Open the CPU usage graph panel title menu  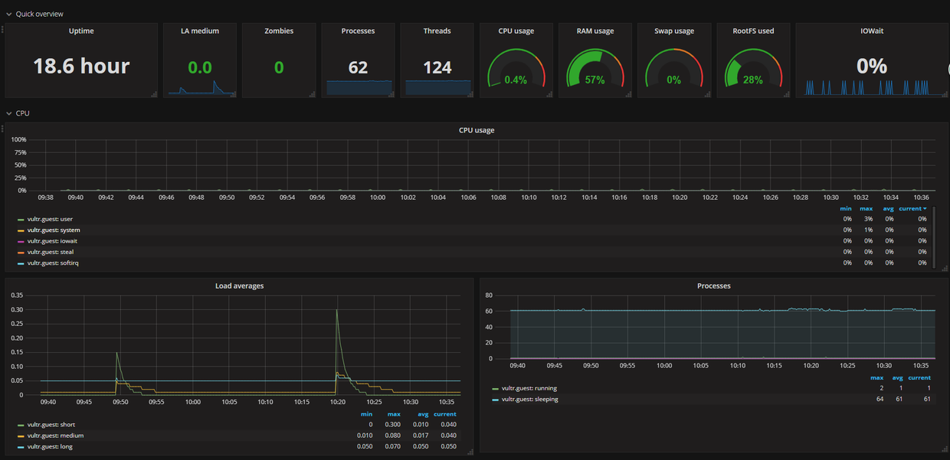pyautogui.click(x=477, y=130)
